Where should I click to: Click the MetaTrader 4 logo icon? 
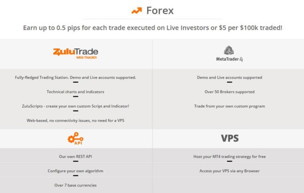(229, 50)
